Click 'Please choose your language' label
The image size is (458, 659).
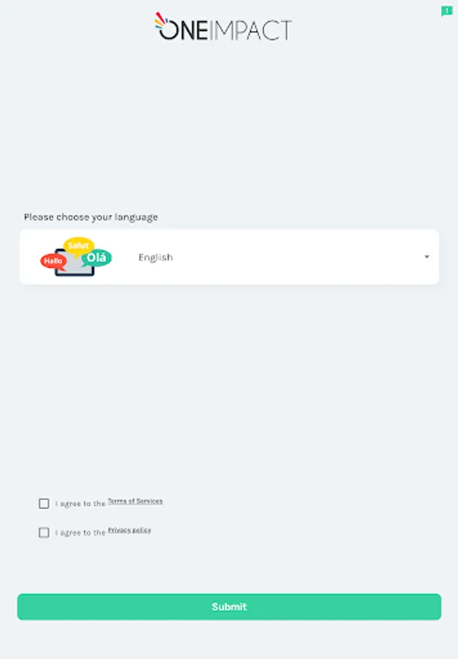pos(91,217)
